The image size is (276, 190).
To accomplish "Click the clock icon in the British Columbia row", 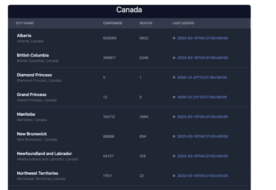I will pyautogui.click(x=174, y=58).
